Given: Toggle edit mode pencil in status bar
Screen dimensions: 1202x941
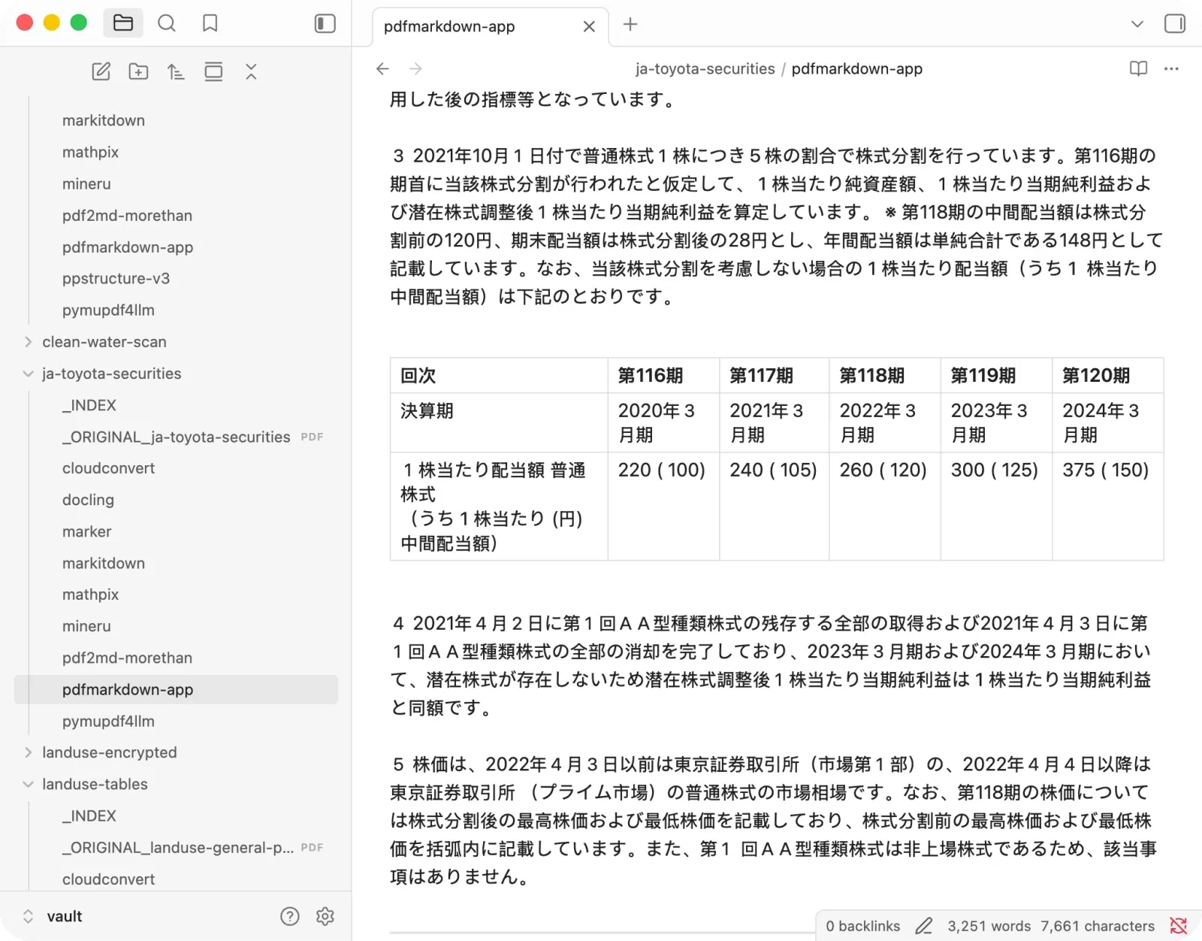Looking at the screenshot, I should (x=924, y=926).
